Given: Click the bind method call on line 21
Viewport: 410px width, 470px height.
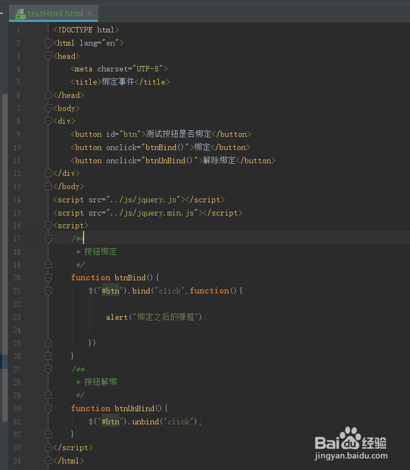Looking at the screenshot, I should 141,291.
